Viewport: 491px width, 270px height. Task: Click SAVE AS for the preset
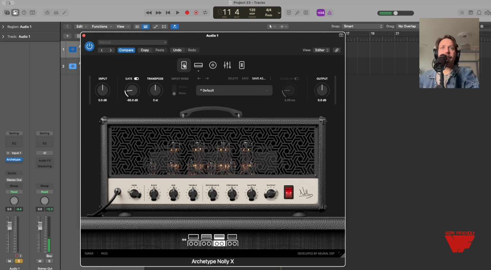point(259,79)
